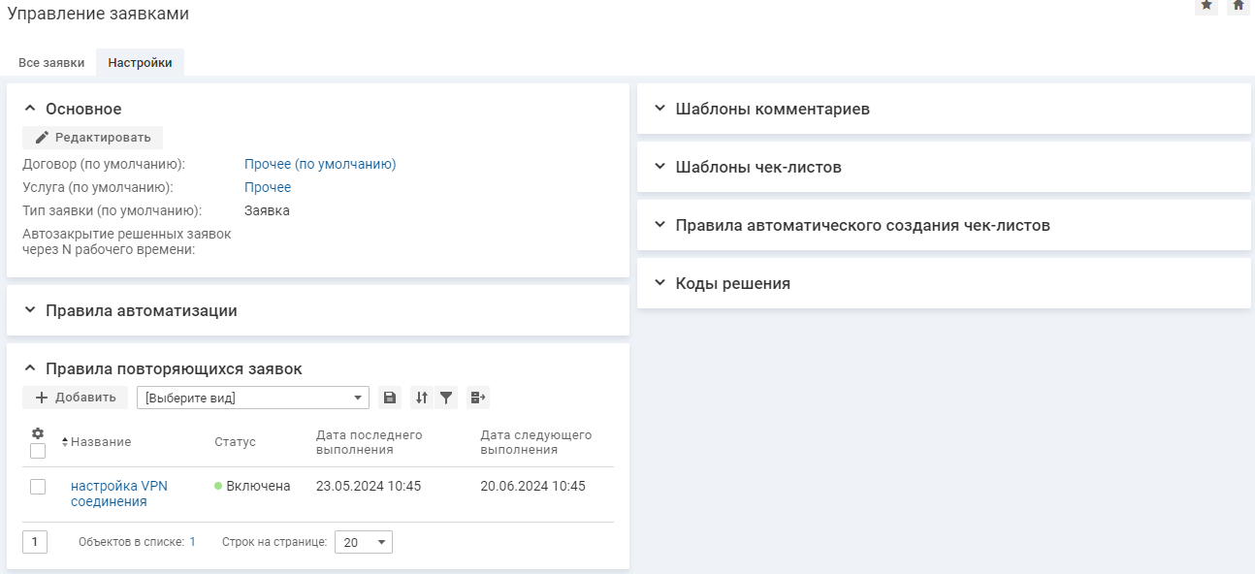Open sorting settings with the arrows icon
The height and width of the screenshot is (574, 1255).
(x=422, y=398)
